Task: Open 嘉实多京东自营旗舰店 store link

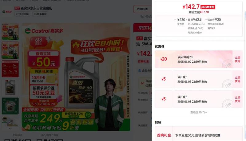Action: [36, 8]
